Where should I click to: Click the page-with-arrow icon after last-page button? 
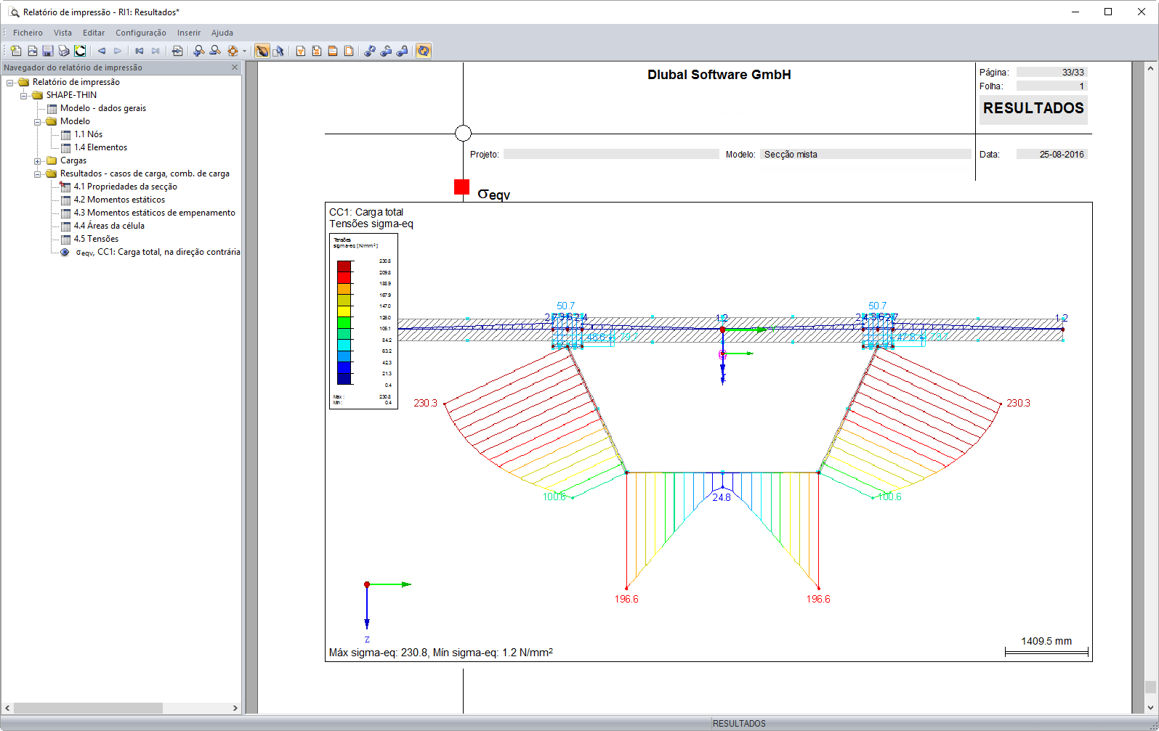(177, 51)
